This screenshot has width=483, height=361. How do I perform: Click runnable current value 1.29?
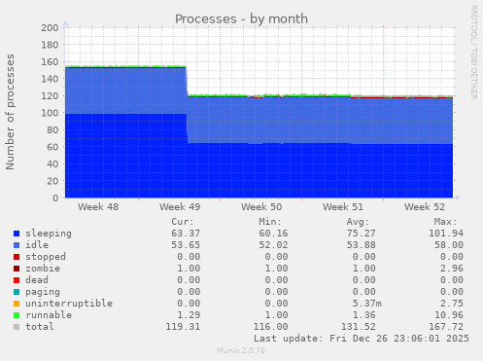pyautogui.click(x=189, y=315)
